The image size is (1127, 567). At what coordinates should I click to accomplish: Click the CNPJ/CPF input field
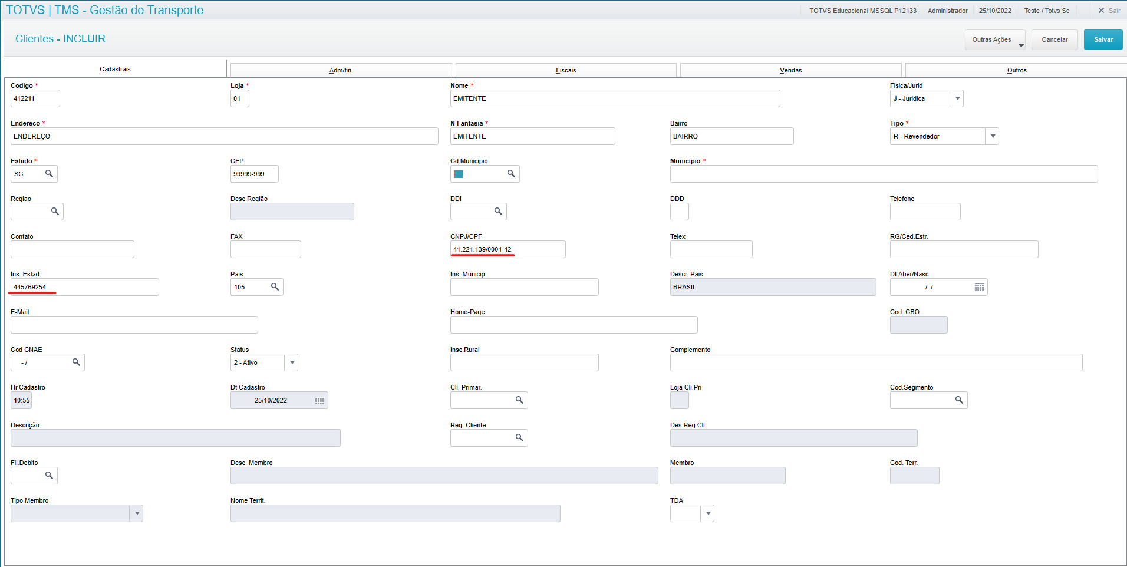click(508, 249)
